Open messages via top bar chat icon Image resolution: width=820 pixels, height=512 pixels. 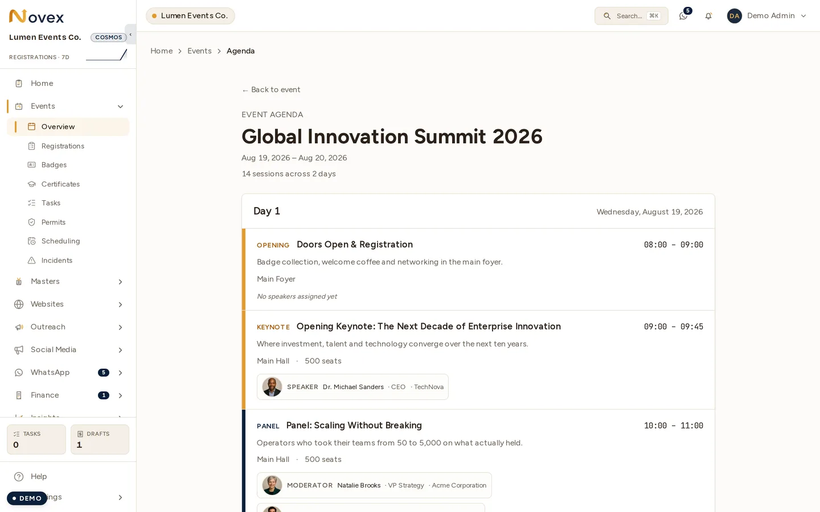tap(683, 16)
